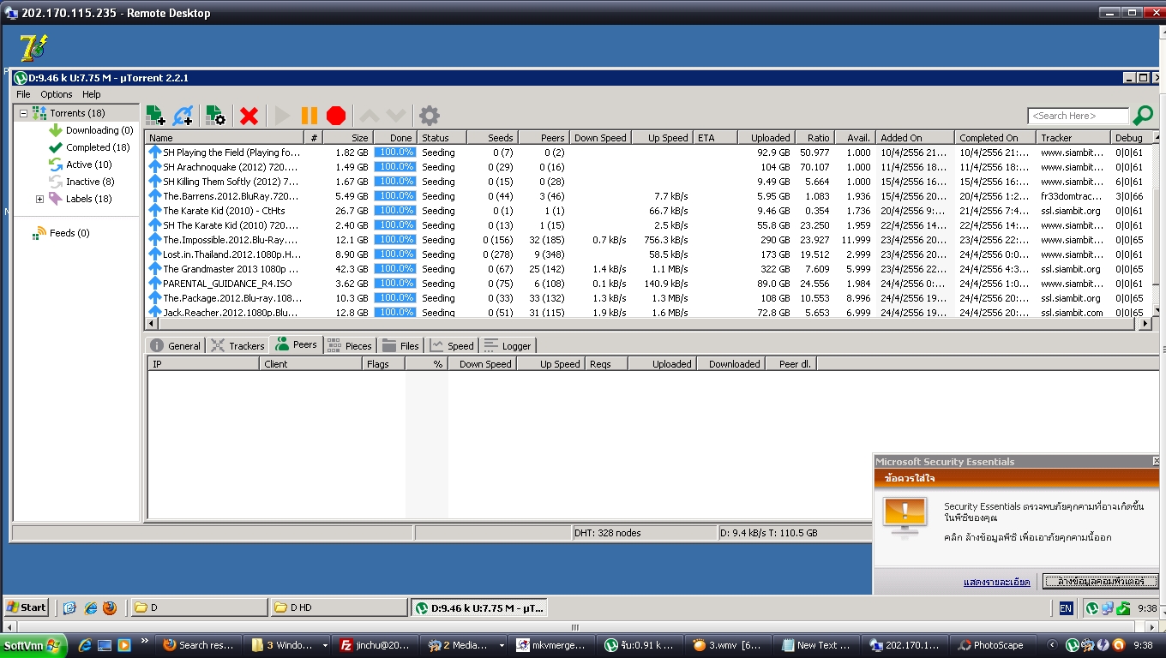Image resolution: width=1166 pixels, height=658 pixels.
Task: Sort torrents by the Size column header
Action: [x=349, y=137]
